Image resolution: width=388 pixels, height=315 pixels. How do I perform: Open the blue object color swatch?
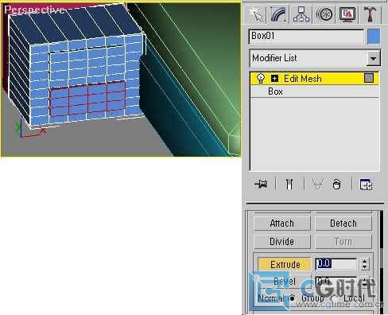click(374, 37)
